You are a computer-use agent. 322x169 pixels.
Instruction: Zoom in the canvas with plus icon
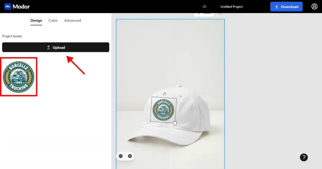(x=130, y=156)
